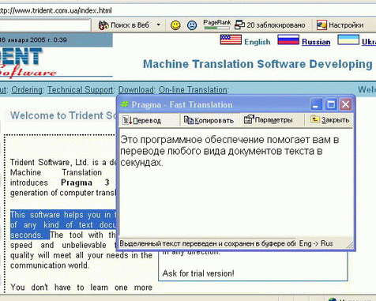Click the 20 заблокировано popup blocker button
Screen dimensions: 376x301
pos(270,25)
